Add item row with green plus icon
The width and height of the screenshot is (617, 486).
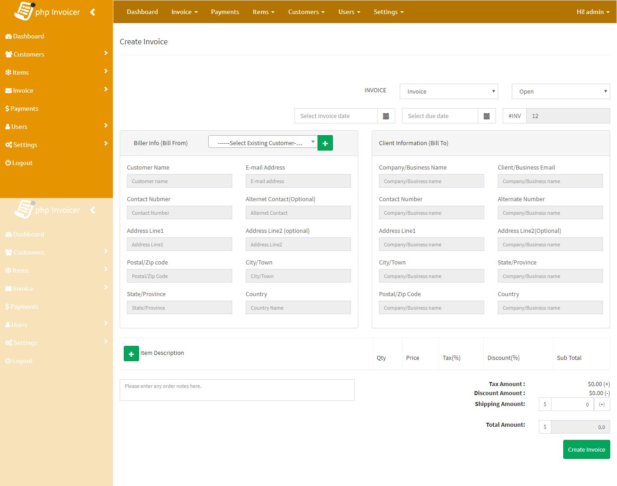[x=131, y=354]
